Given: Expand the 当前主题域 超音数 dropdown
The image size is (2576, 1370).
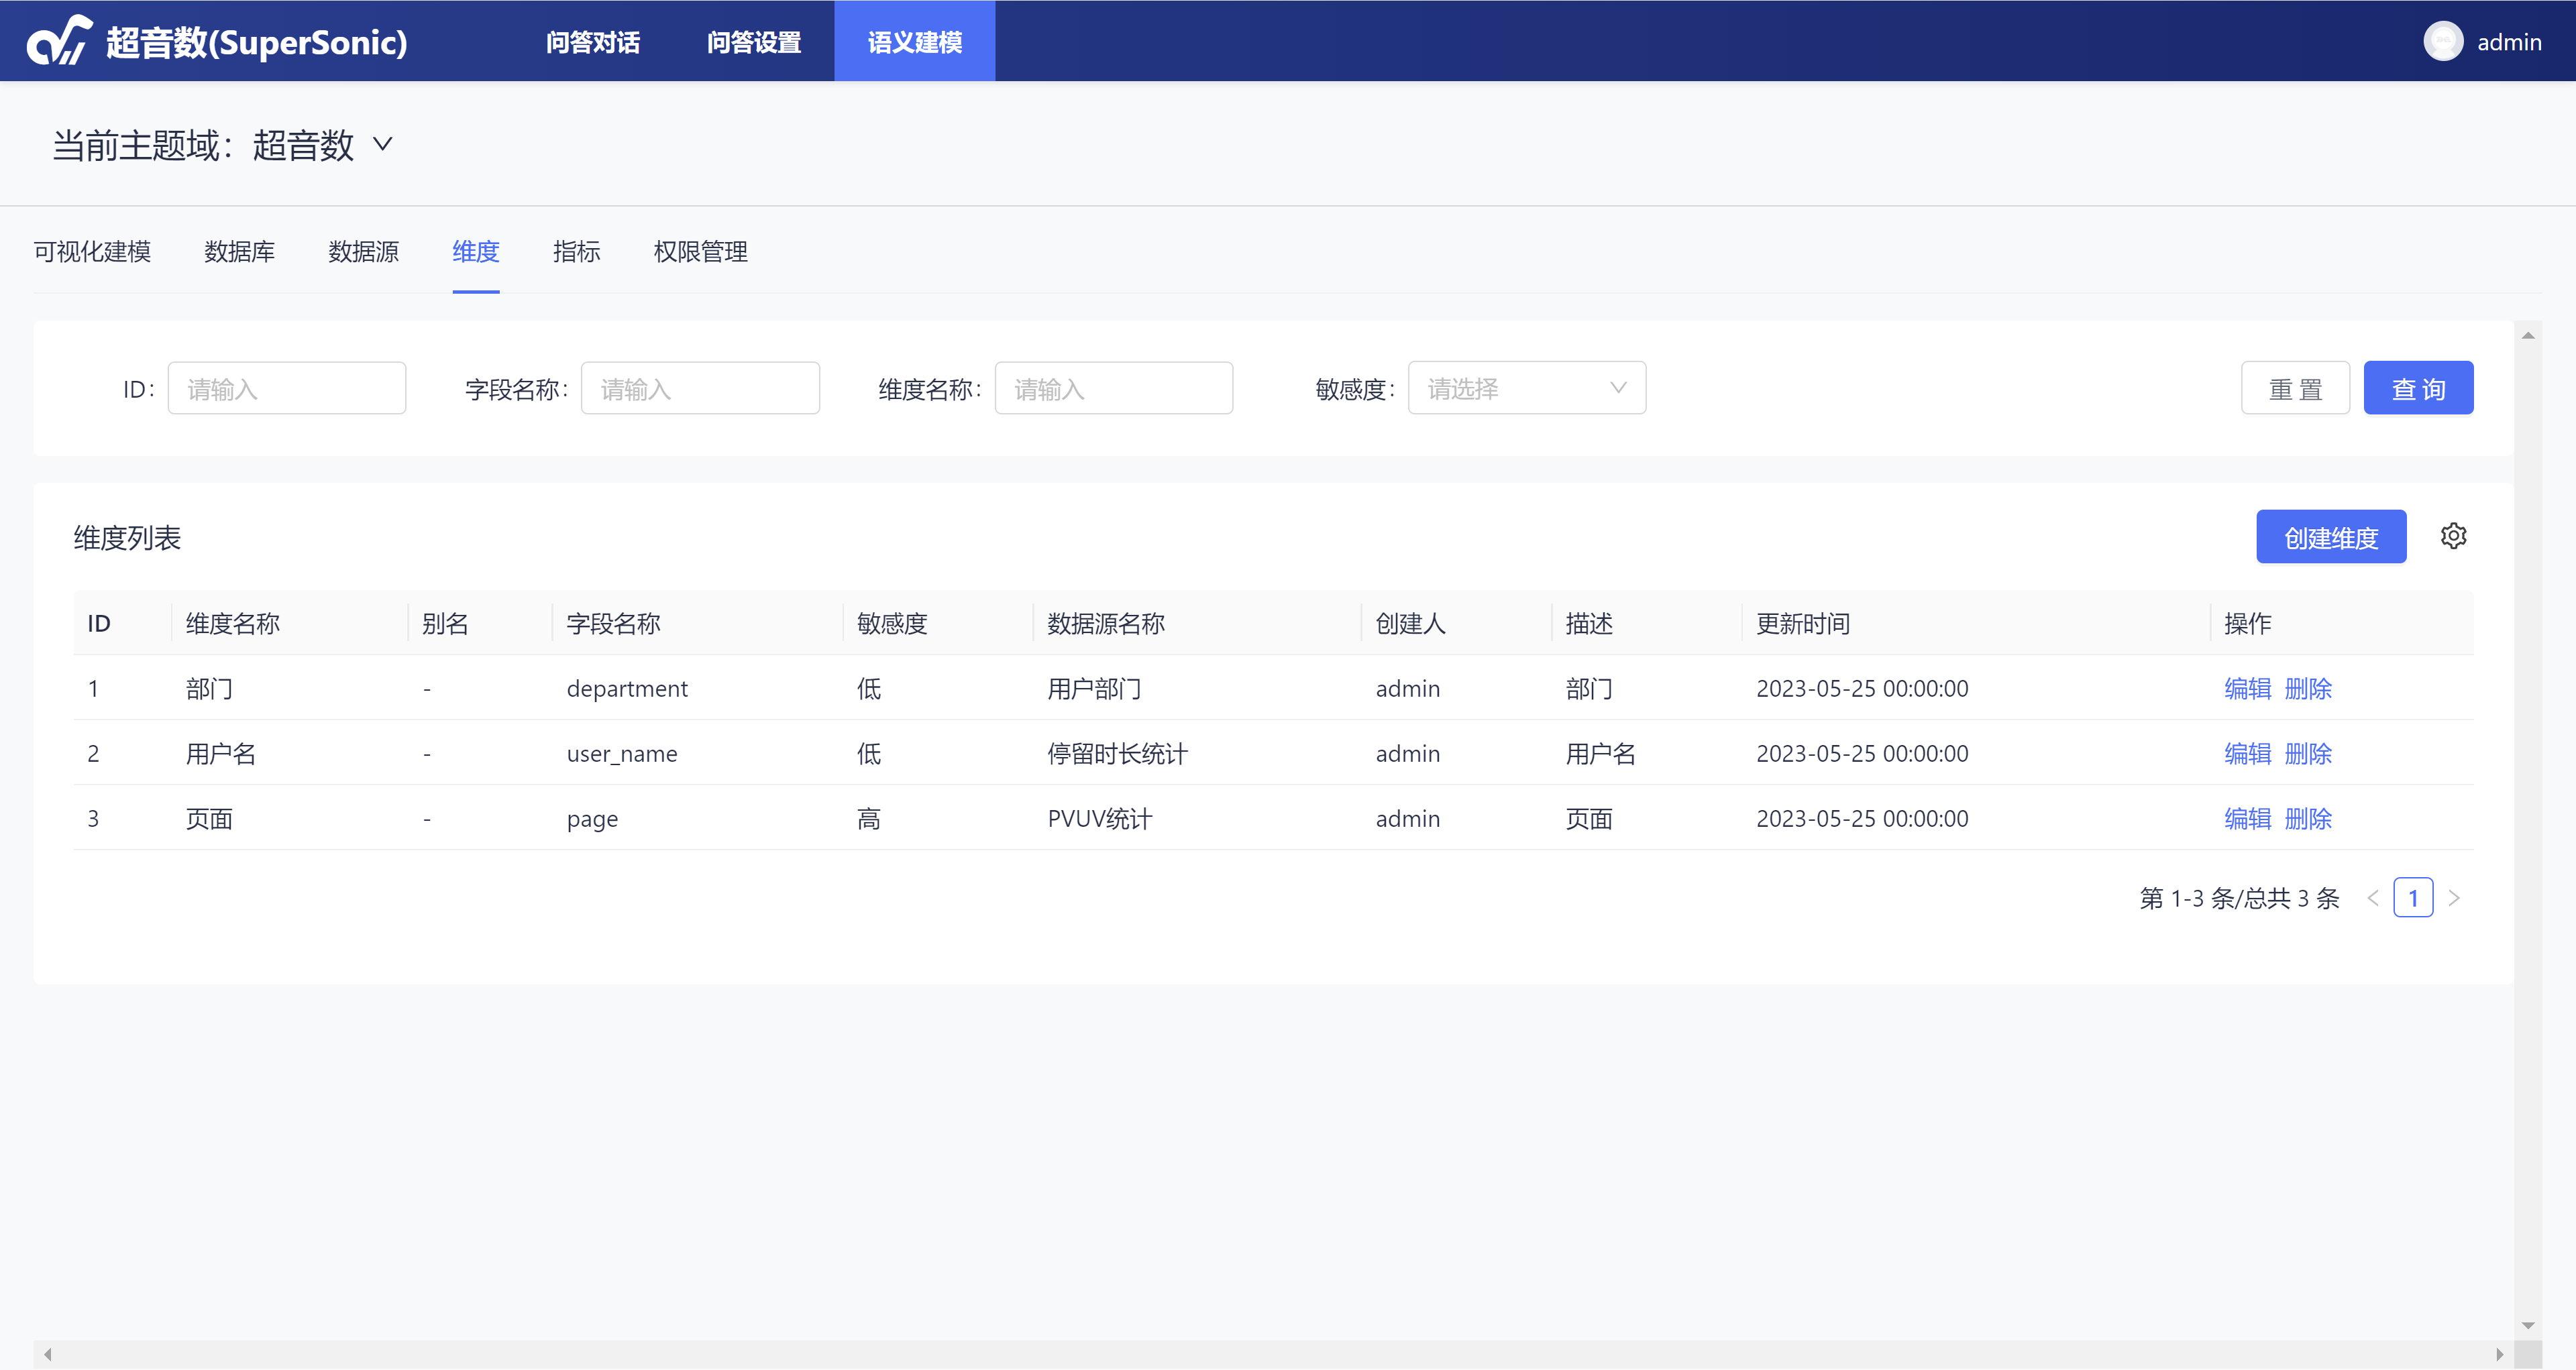Looking at the screenshot, I should [382, 145].
